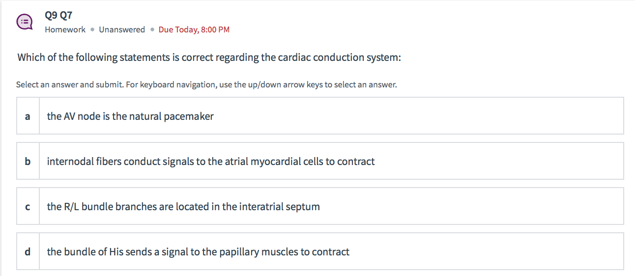Click the 'Select an answer and submit' instruction
635x276 pixels.
point(70,84)
